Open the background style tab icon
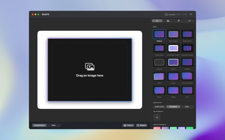225x140 pixels. pyautogui.click(x=157, y=21)
